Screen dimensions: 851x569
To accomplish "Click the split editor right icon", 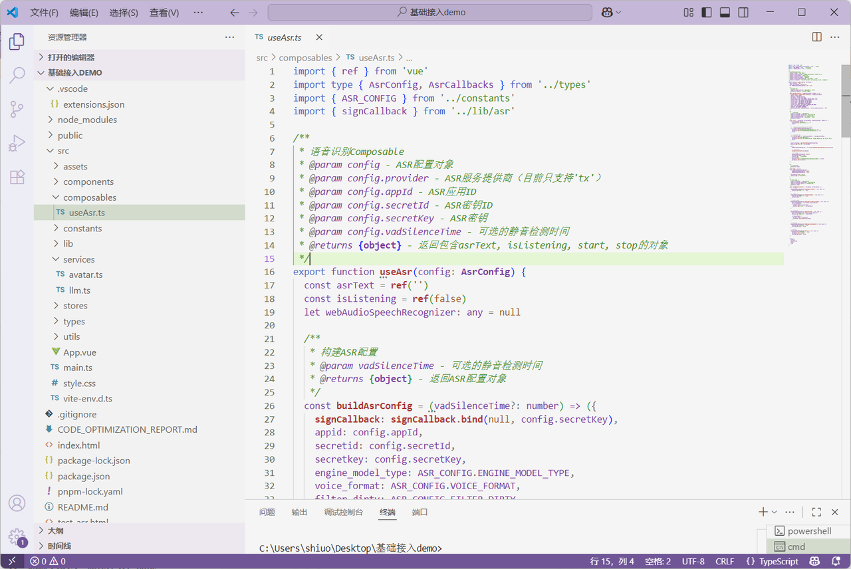I will [816, 37].
